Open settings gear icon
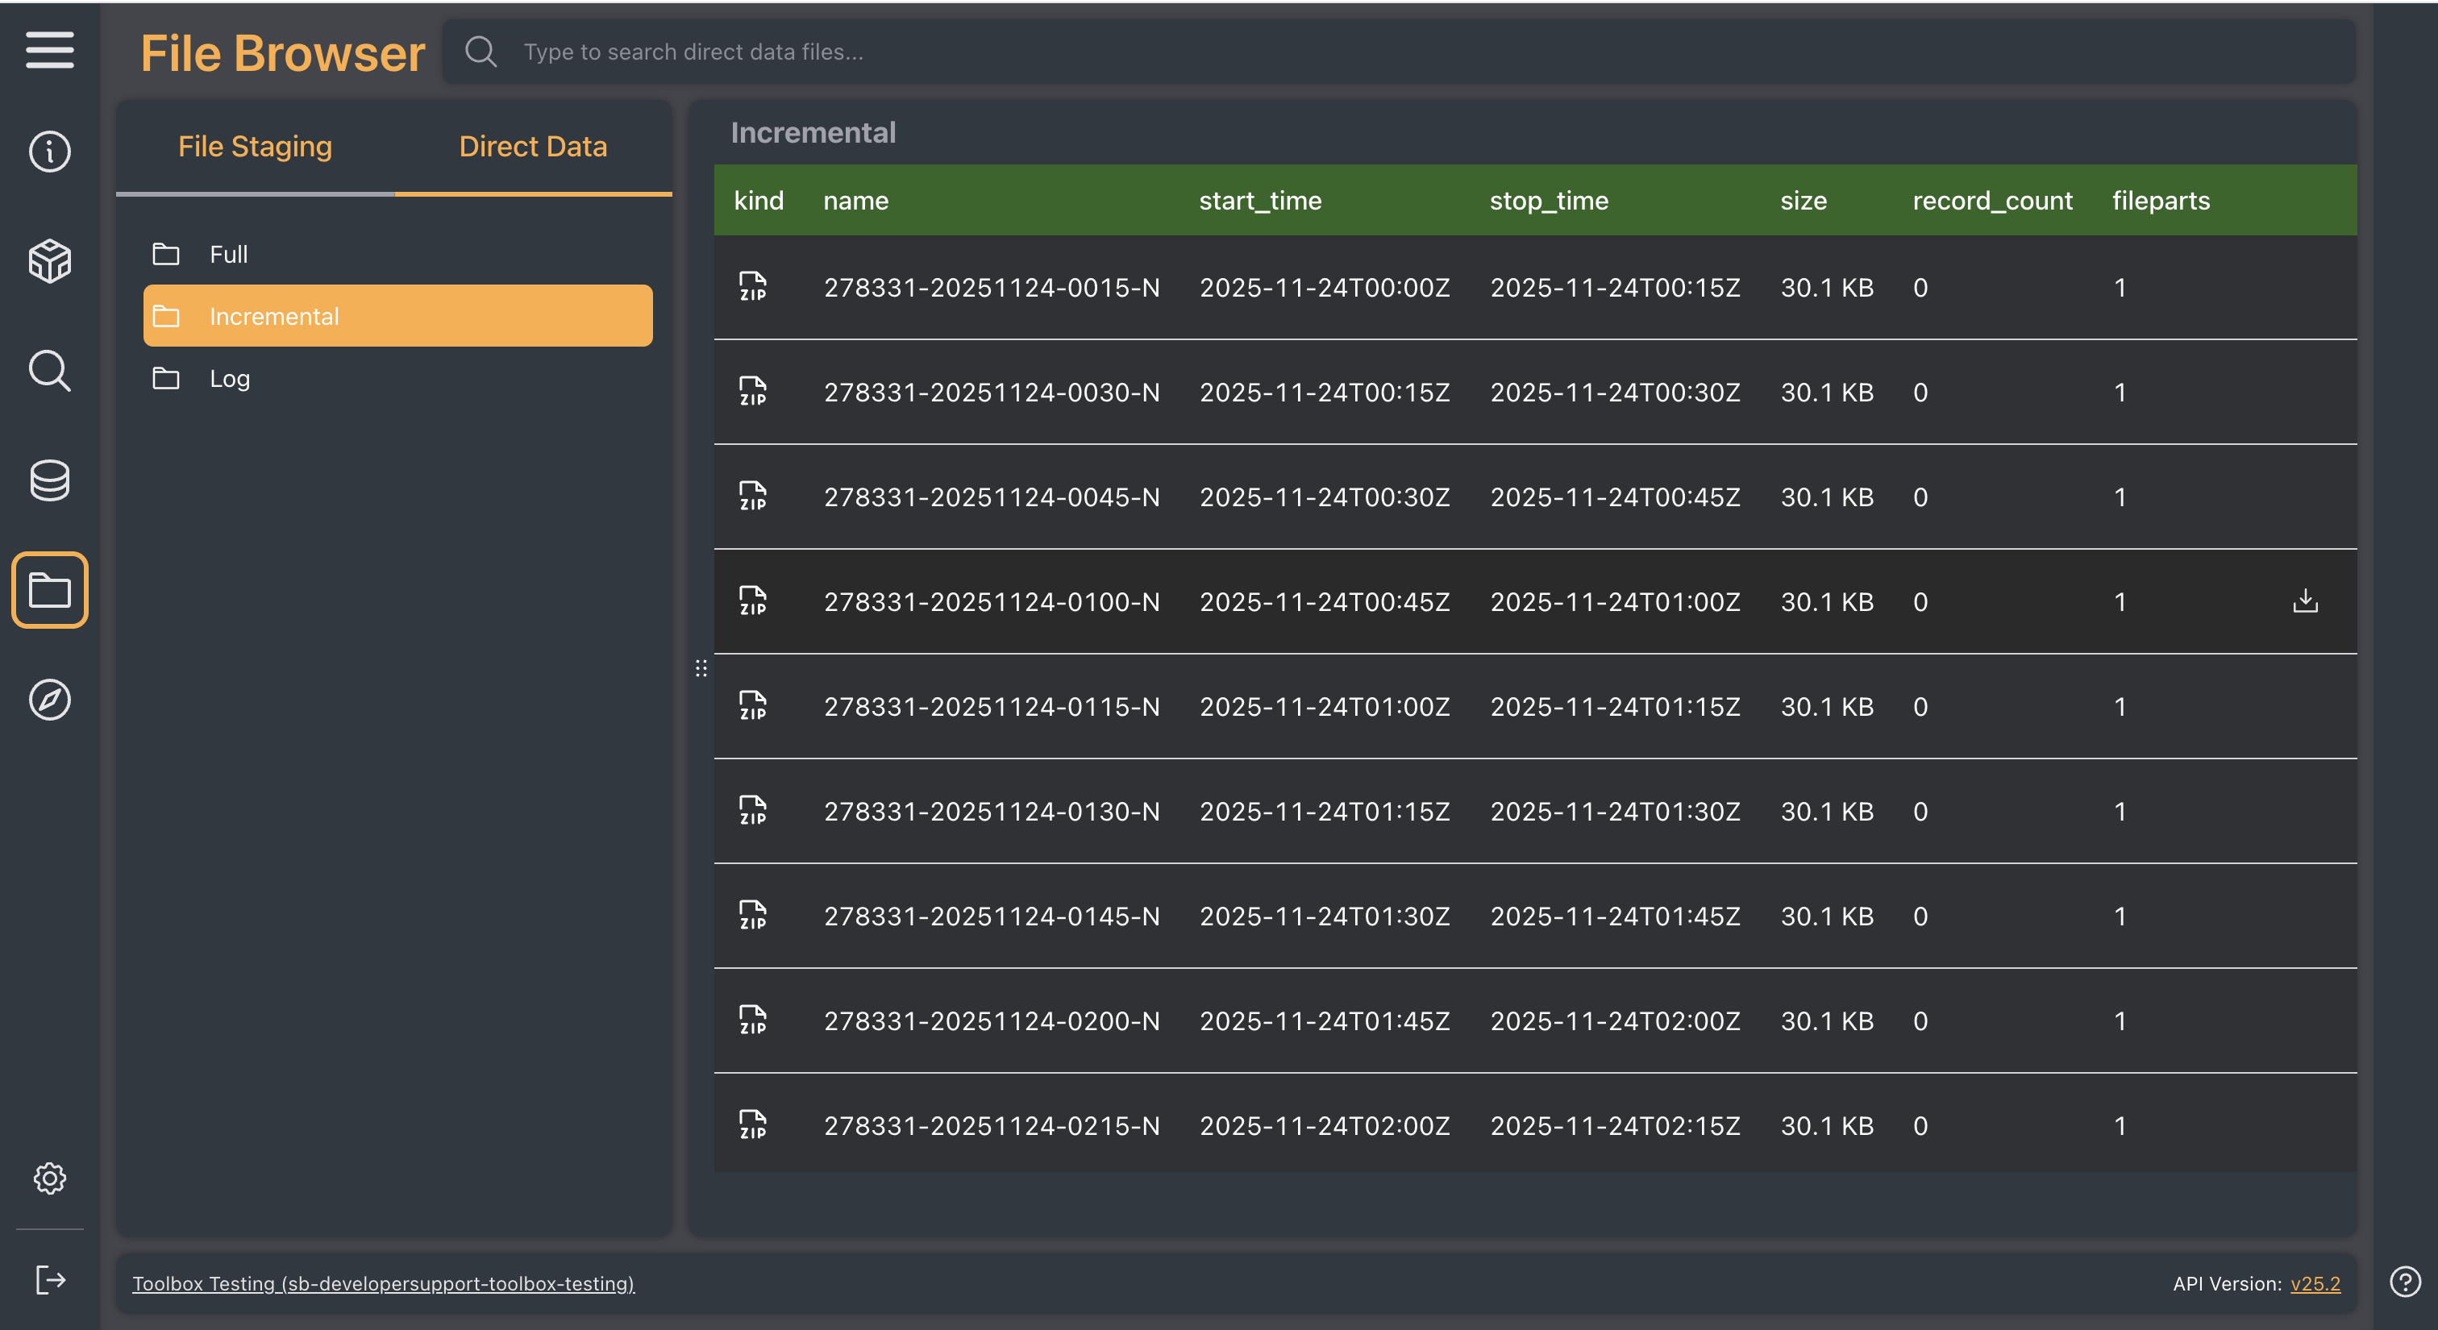The height and width of the screenshot is (1330, 2438). pyautogui.click(x=49, y=1178)
